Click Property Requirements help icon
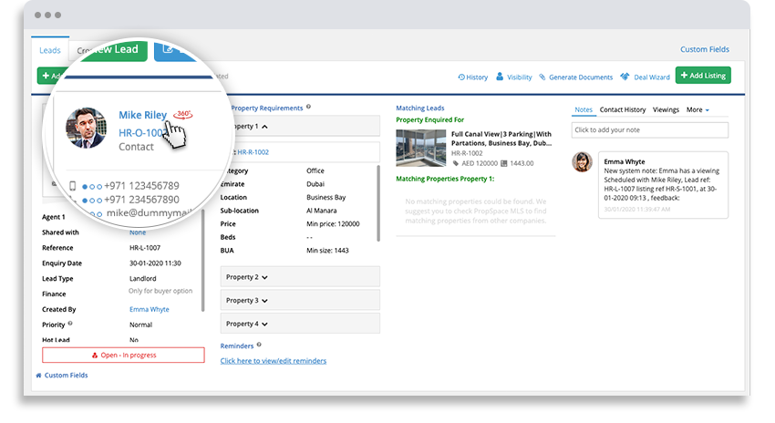The height and width of the screenshot is (423, 775). 308,107
